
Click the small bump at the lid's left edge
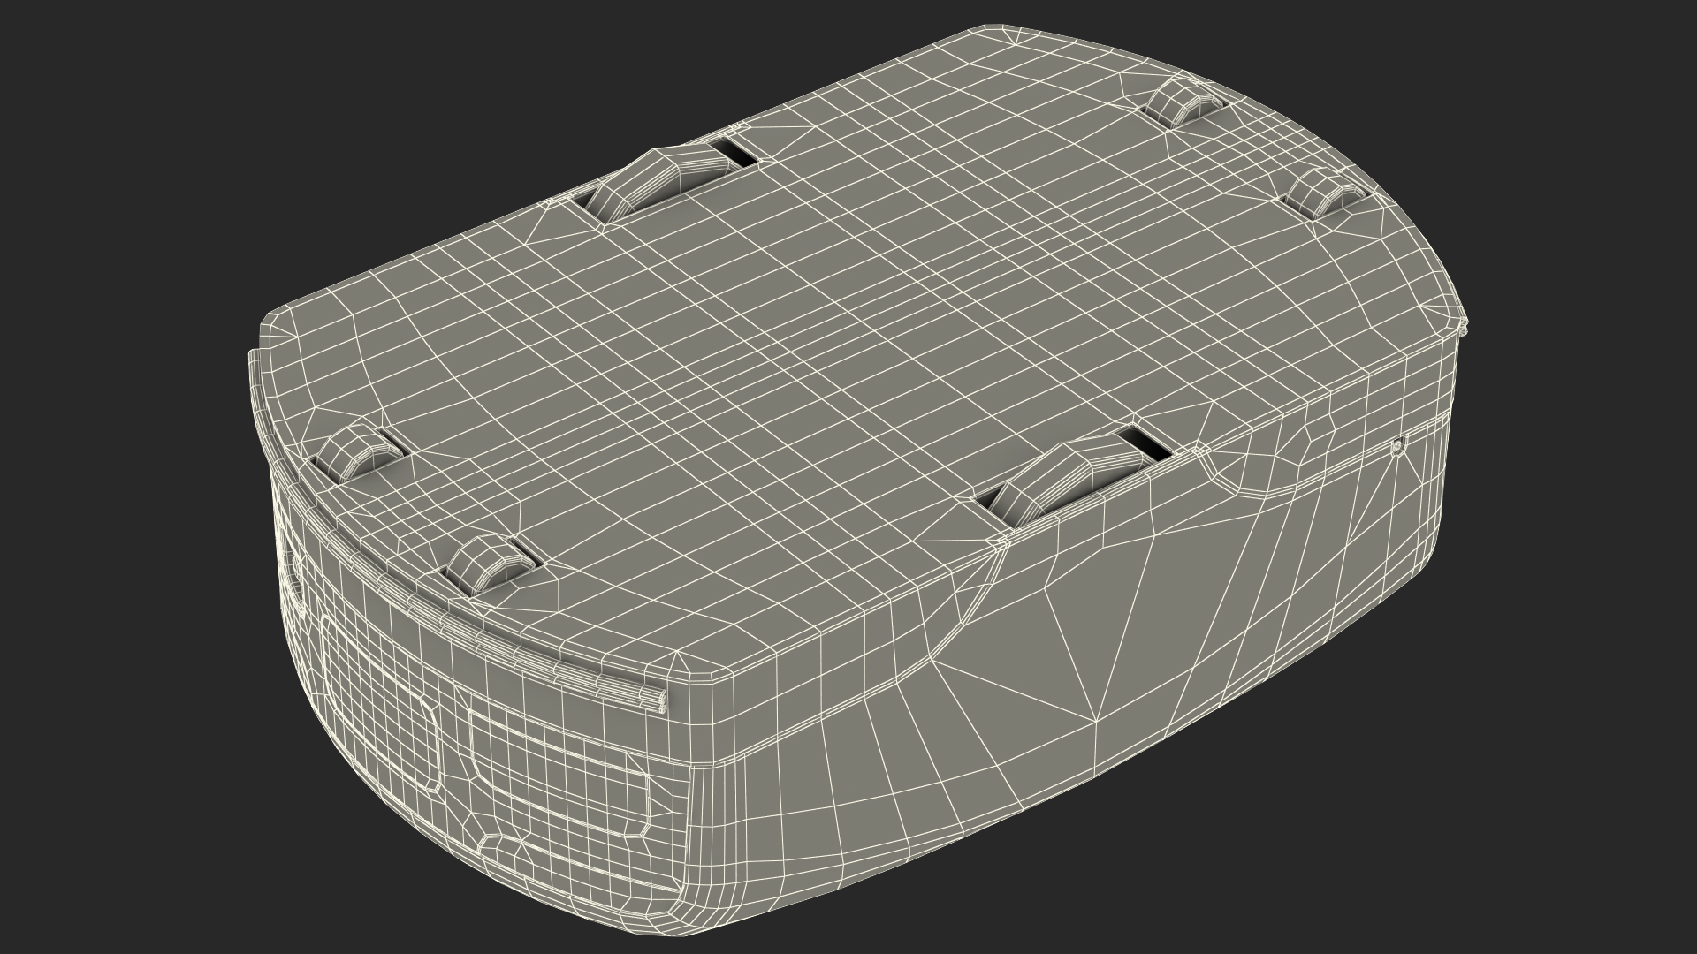pyautogui.click(x=352, y=450)
